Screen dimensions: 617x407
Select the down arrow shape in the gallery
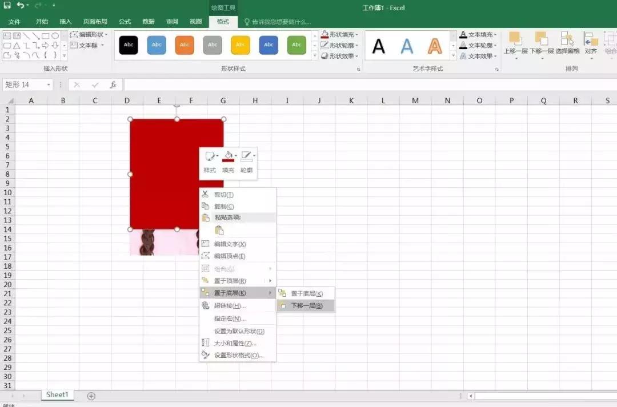pos(55,46)
